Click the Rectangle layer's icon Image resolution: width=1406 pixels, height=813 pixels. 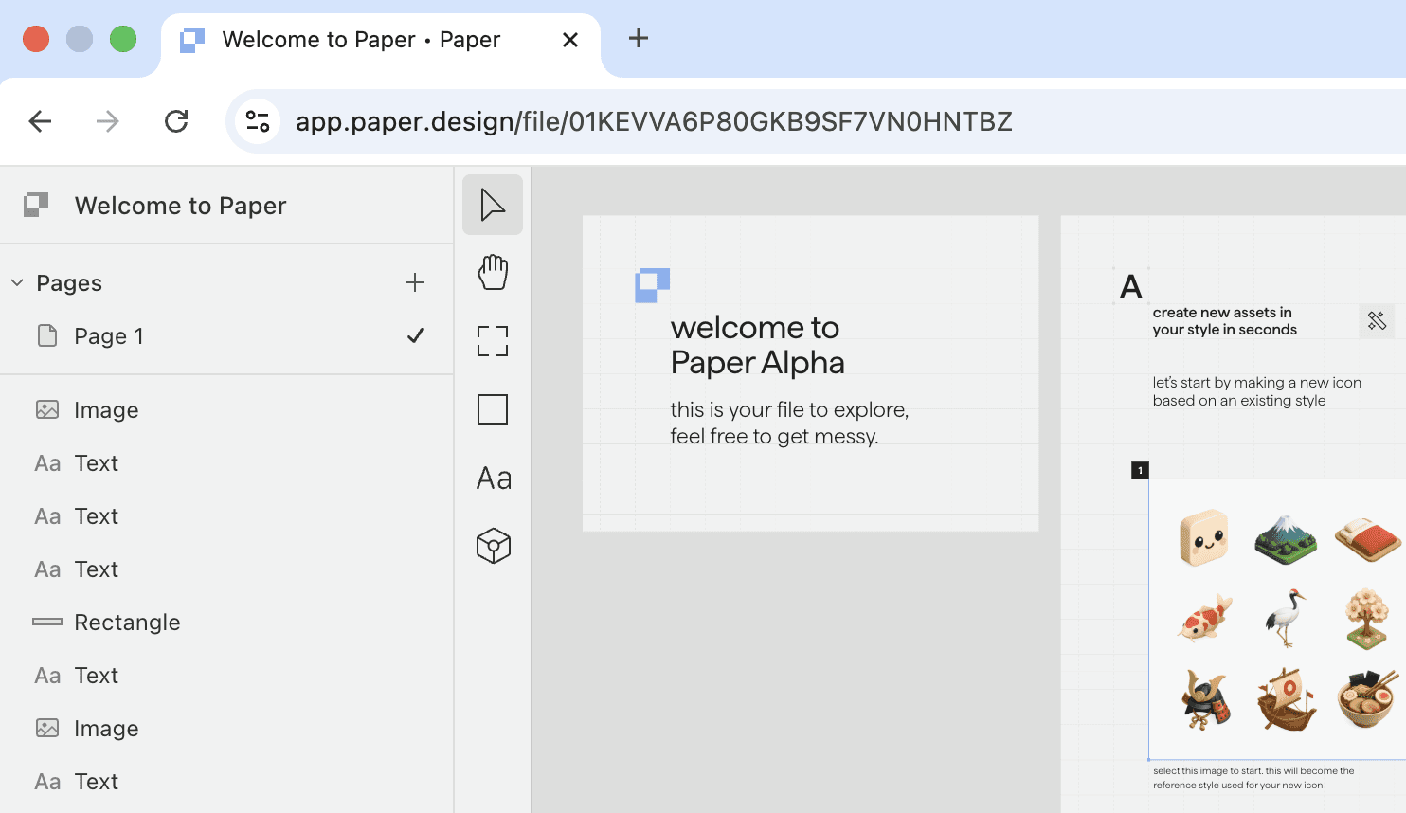click(x=47, y=622)
